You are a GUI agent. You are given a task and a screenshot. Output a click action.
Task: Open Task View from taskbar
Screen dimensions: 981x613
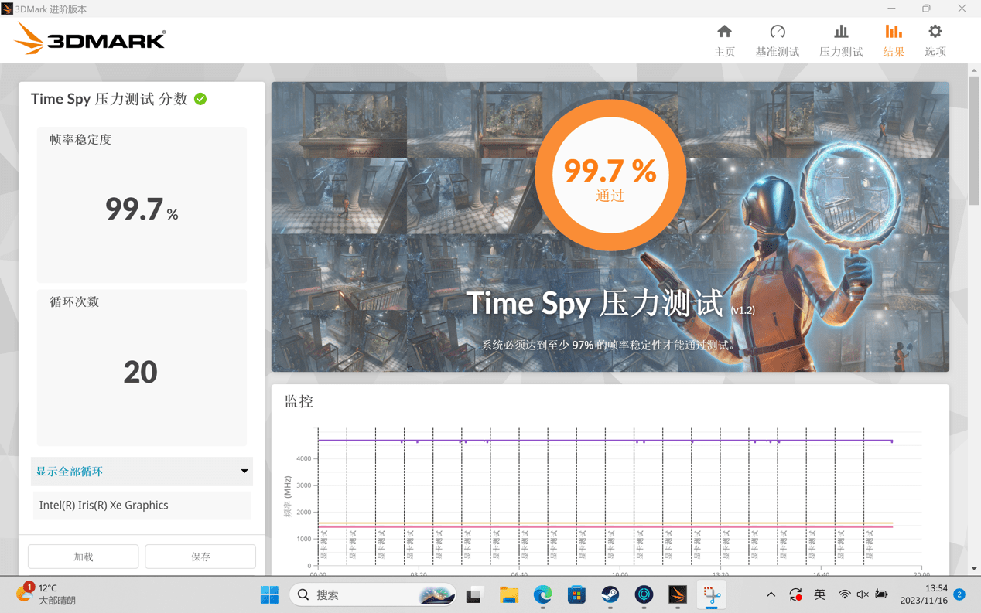473,594
